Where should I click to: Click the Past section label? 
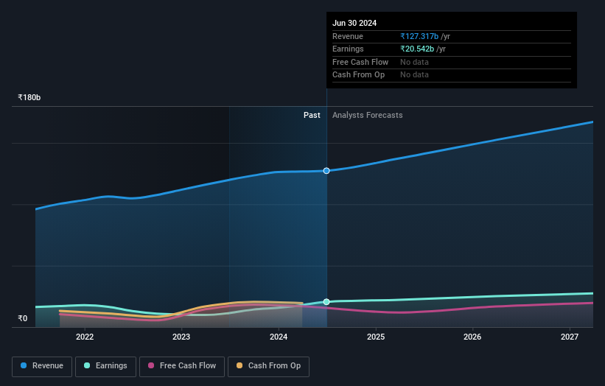tap(312, 116)
